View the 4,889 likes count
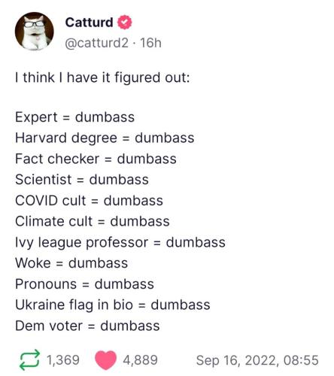 (x=140, y=360)
